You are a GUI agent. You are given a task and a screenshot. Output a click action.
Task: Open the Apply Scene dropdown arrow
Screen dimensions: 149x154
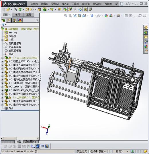pyautogui.click(x=115, y=16)
